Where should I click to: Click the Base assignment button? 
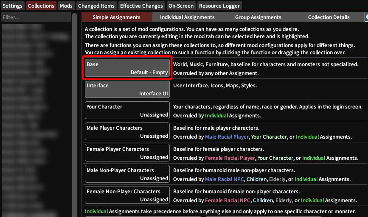tap(127, 68)
